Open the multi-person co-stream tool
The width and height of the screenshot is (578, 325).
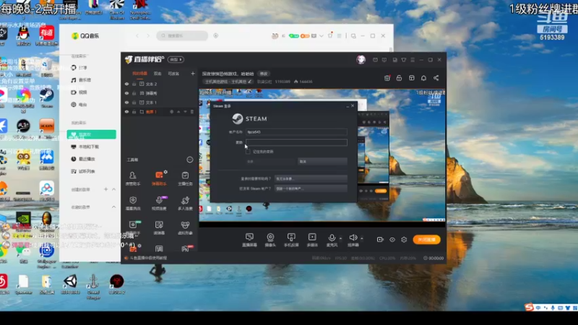(185, 203)
